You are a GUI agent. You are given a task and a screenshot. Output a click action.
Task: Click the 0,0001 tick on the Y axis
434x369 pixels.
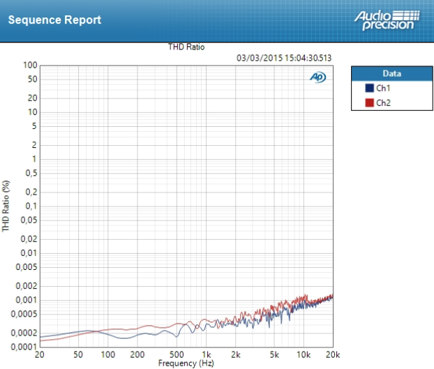tap(24, 347)
